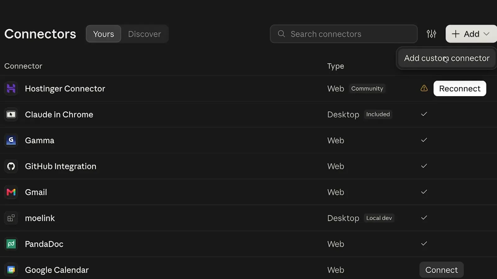Click the Connectors page heading
Screen dimensions: 497x279
click(40, 34)
